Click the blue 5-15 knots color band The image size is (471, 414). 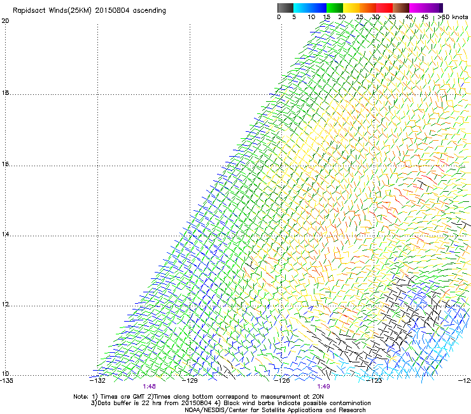pyautogui.click(x=310, y=8)
